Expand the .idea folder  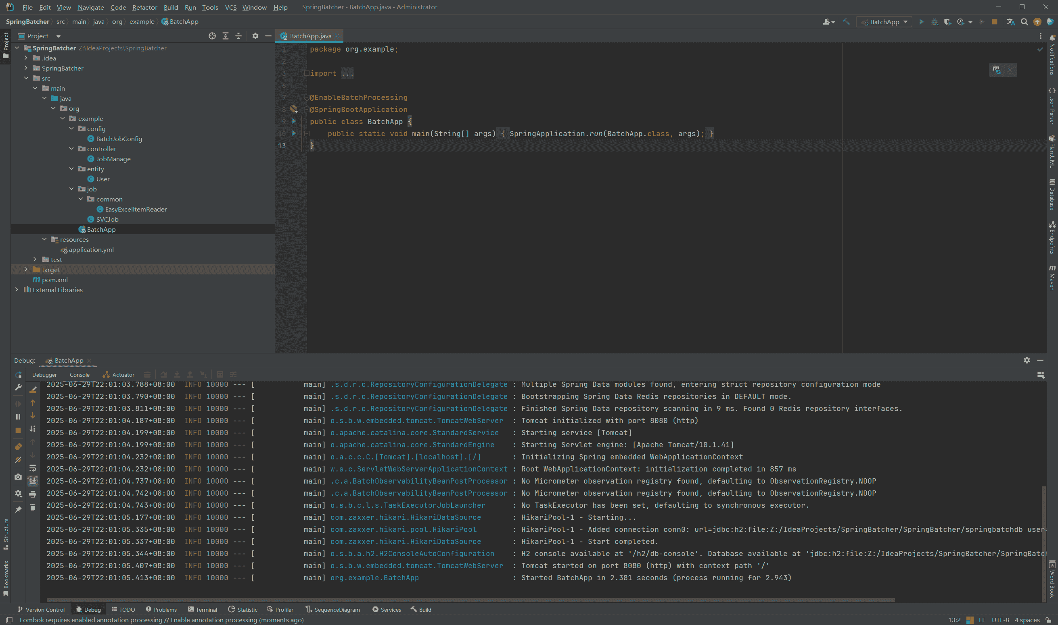click(26, 58)
